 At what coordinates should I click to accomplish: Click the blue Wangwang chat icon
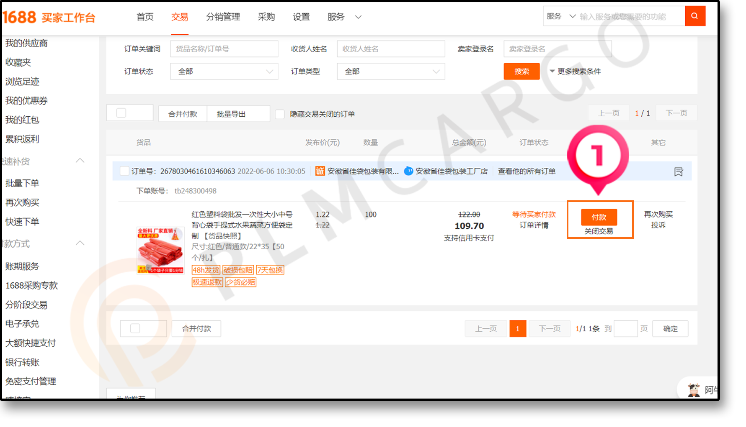tap(408, 171)
